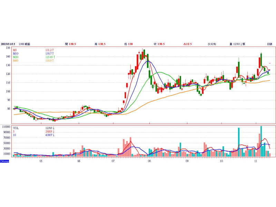Click the price change 12.5 indicator
The height and width of the screenshot is (207, 276).
coord(188,44)
